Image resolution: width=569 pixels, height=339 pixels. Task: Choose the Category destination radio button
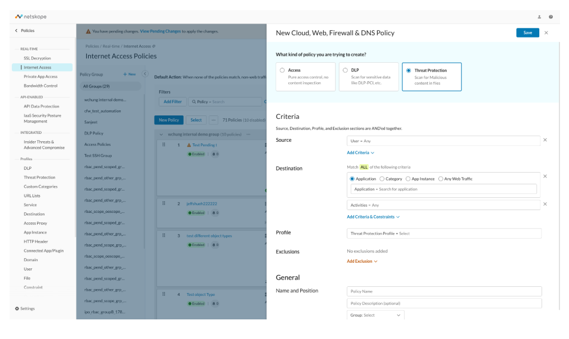382,179
